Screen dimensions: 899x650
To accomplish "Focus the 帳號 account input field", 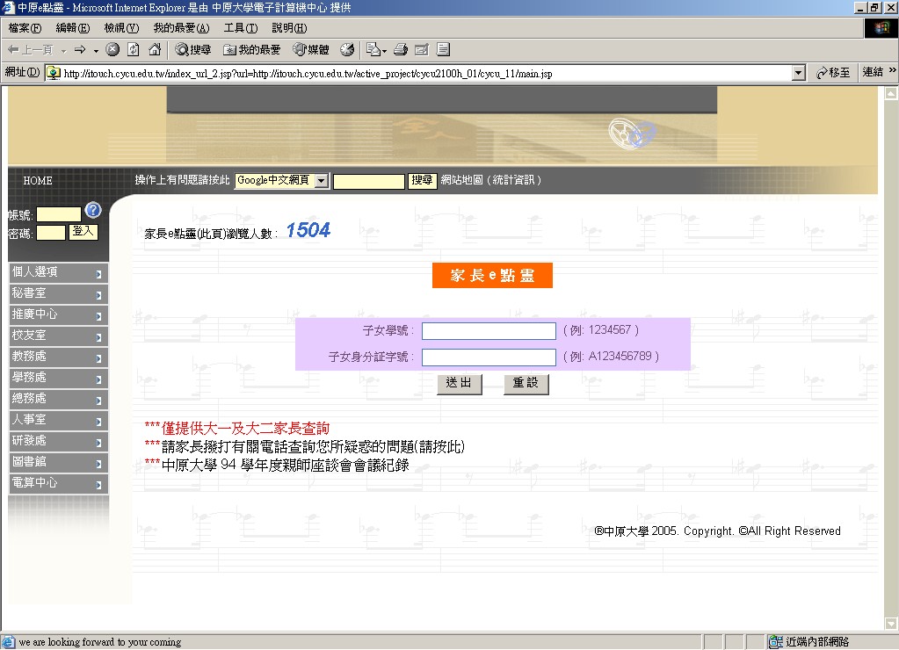I will click(59, 214).
